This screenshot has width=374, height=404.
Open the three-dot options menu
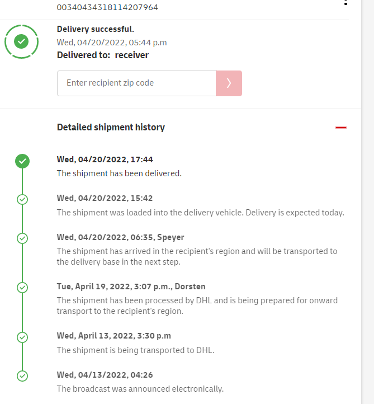pyautogui.click(x=346, y=3)
